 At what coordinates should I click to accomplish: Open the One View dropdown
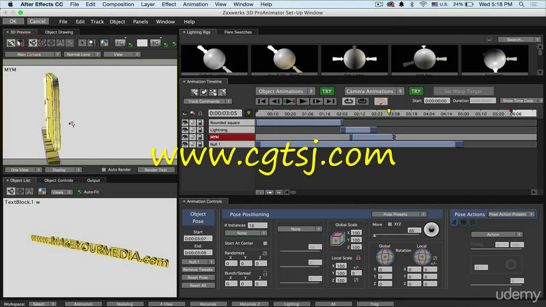(23, 170)
